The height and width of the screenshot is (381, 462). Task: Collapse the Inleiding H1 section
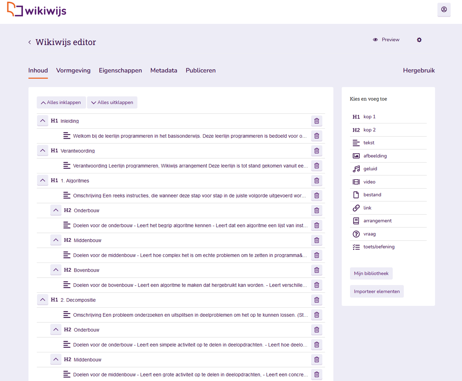[x=42, y=121]
